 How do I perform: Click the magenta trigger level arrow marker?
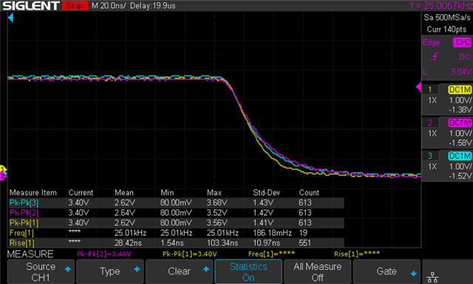pos(418,87)
